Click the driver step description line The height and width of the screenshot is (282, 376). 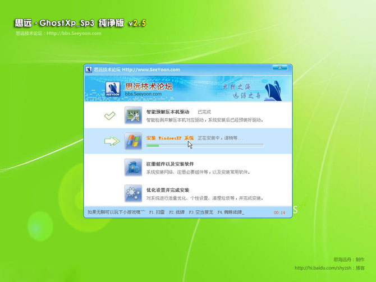click(205, 120)
